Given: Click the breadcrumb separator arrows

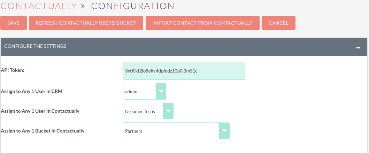Looking at the screenshot, I should point(83,6).
